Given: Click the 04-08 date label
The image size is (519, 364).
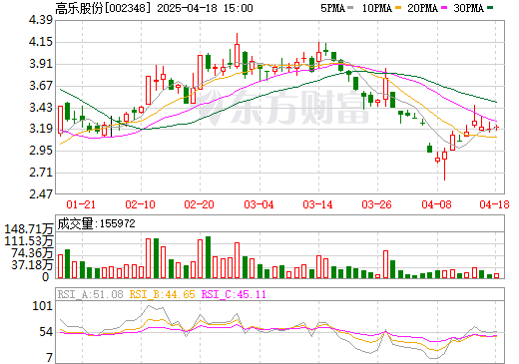Looking at the screenshot, I should point(436,204).
